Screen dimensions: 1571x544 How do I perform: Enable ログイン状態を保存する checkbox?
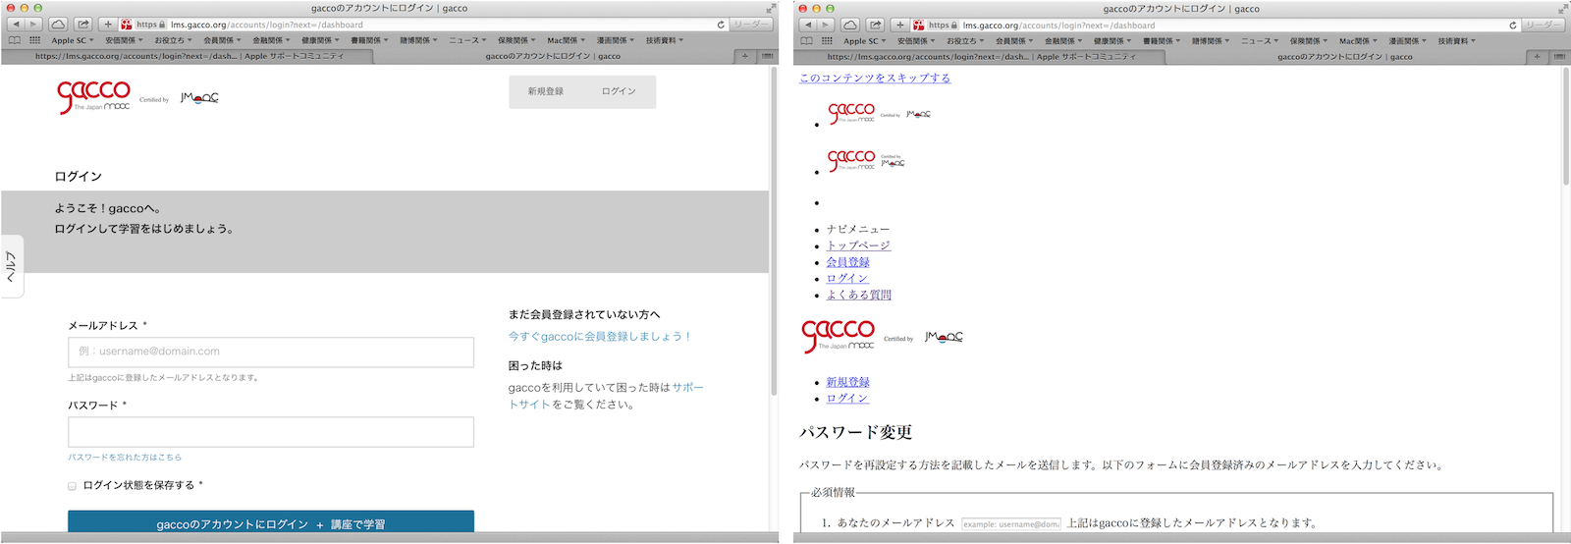tap(72, 486)
